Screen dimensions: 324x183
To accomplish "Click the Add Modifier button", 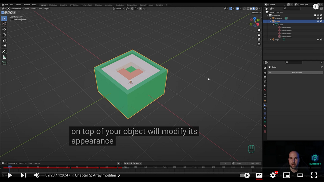I will [x=295, y=73].
